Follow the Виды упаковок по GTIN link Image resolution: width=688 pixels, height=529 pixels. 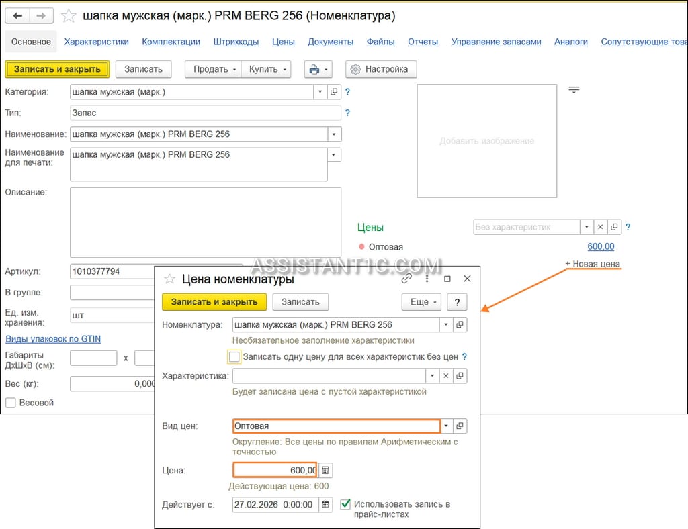pos(53,339)
